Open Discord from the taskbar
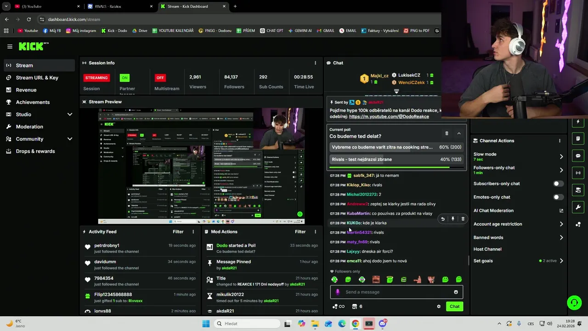 [x=382, y=324]
